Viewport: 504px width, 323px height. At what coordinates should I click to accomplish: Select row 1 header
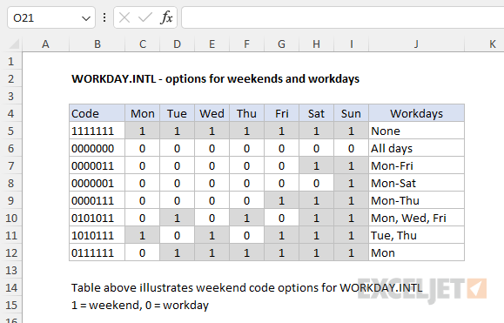pos(11,61)
